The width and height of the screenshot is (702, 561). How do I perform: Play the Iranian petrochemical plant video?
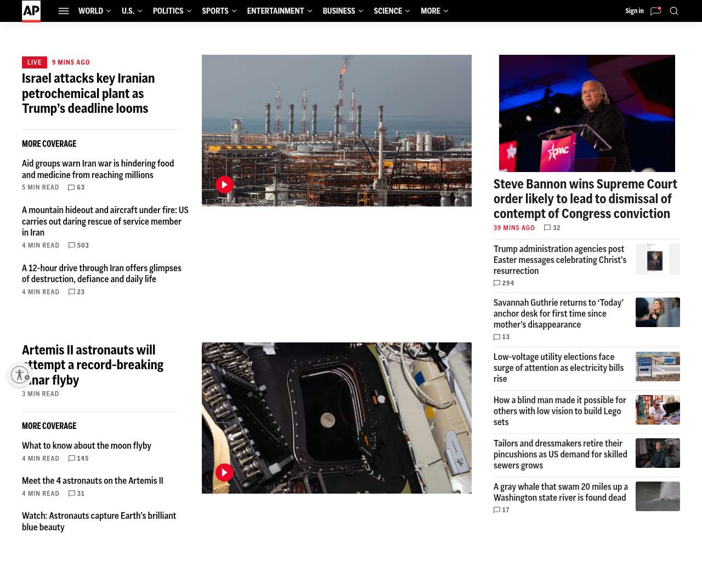click(224, 185)
